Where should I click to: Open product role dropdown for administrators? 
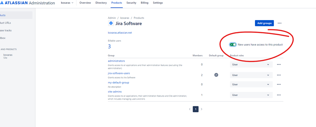click(251, 64)
